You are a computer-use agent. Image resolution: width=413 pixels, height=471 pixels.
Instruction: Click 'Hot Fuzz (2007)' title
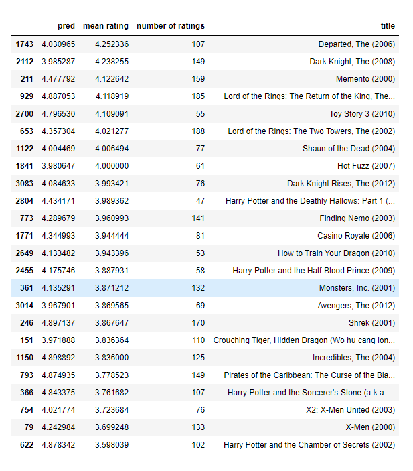[x=366, y=166]
